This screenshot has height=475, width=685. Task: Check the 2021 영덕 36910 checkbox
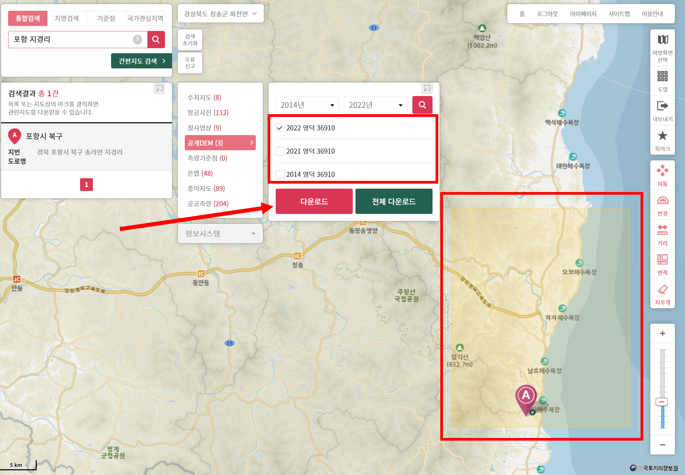[x=280, y=151]
